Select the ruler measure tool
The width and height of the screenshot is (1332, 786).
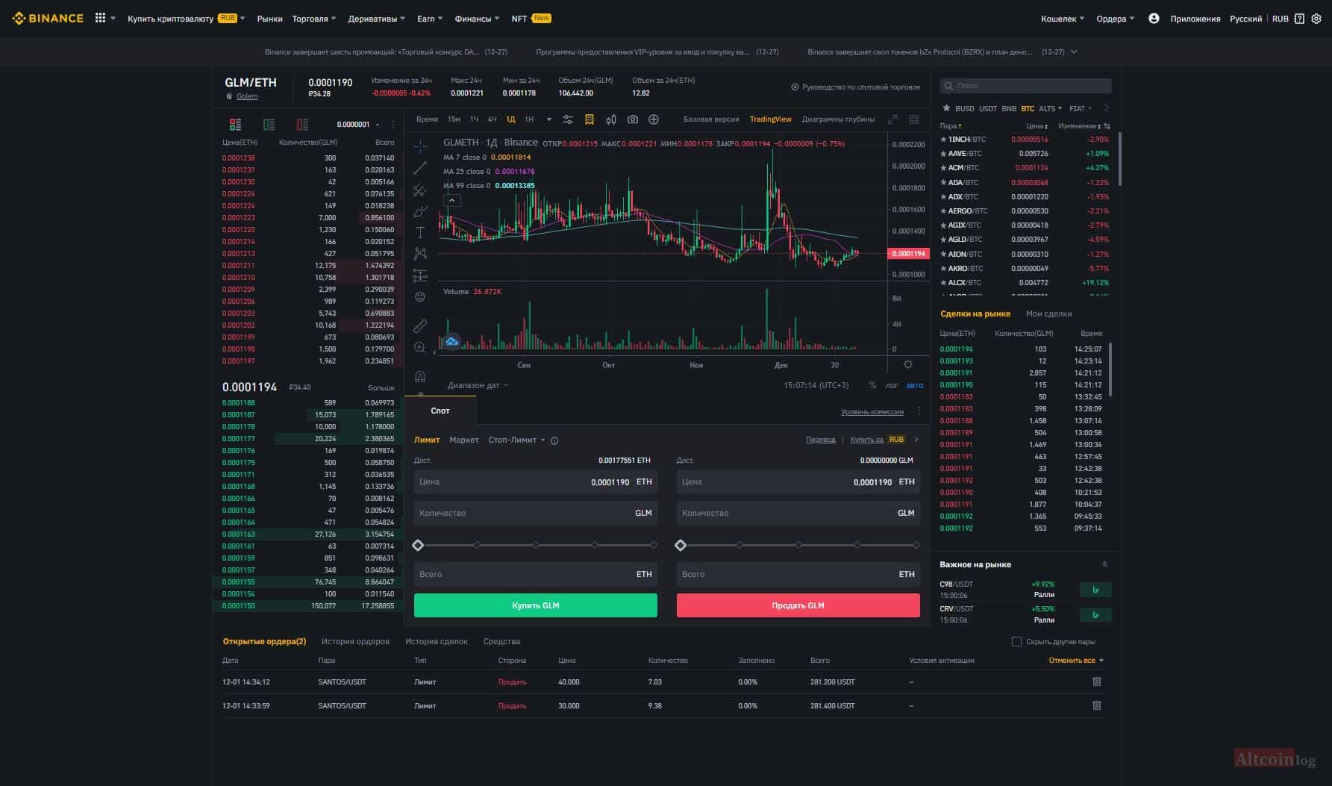(x=420, y=326)
